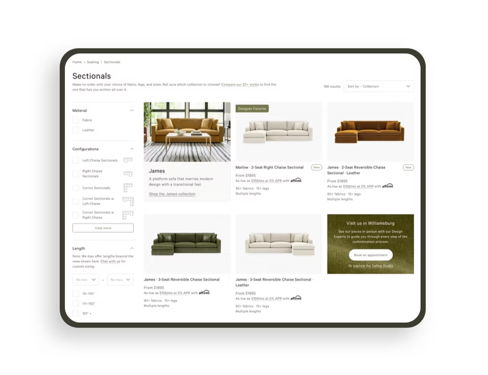Click the Sectionals breadcrumb
The width and height of the screenshot is (488, 375).
(112, 62)
